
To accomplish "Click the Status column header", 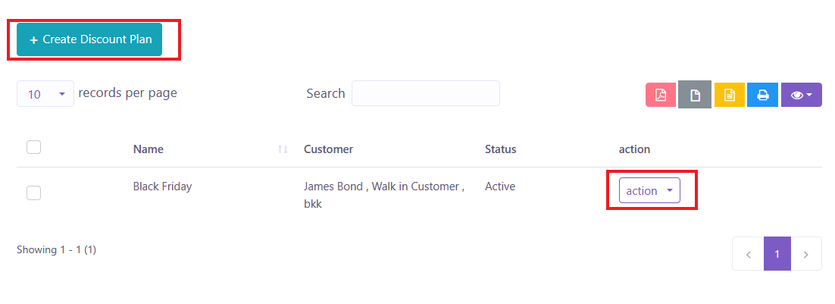I will [x=500, y=149].
